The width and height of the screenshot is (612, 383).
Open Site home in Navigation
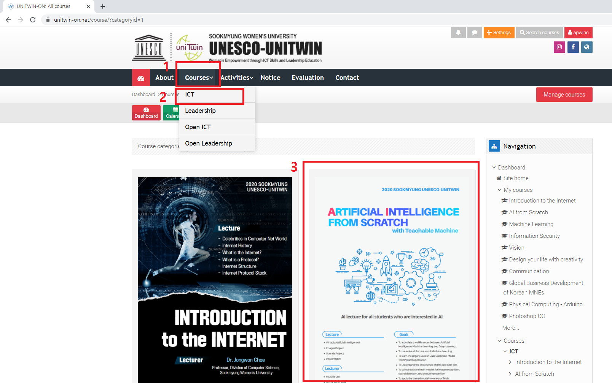pos(516,178)
